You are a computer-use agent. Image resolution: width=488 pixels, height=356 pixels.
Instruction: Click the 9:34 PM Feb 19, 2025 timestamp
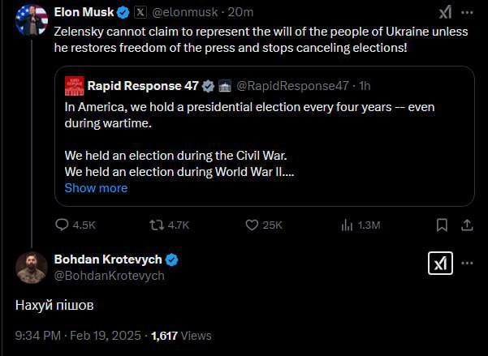tap(77, 335)
